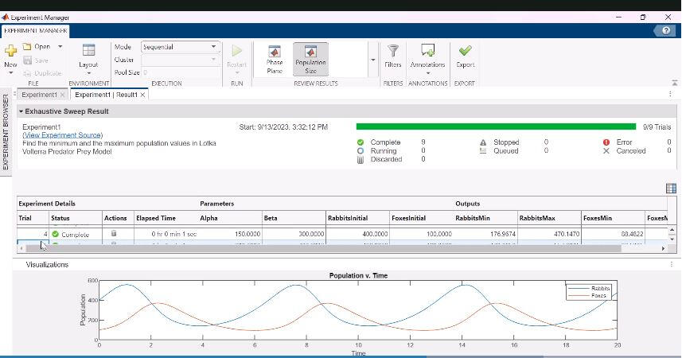This screenshot has width=682, height=358.
Task: Open the help question mark icon
Action: 665,30
